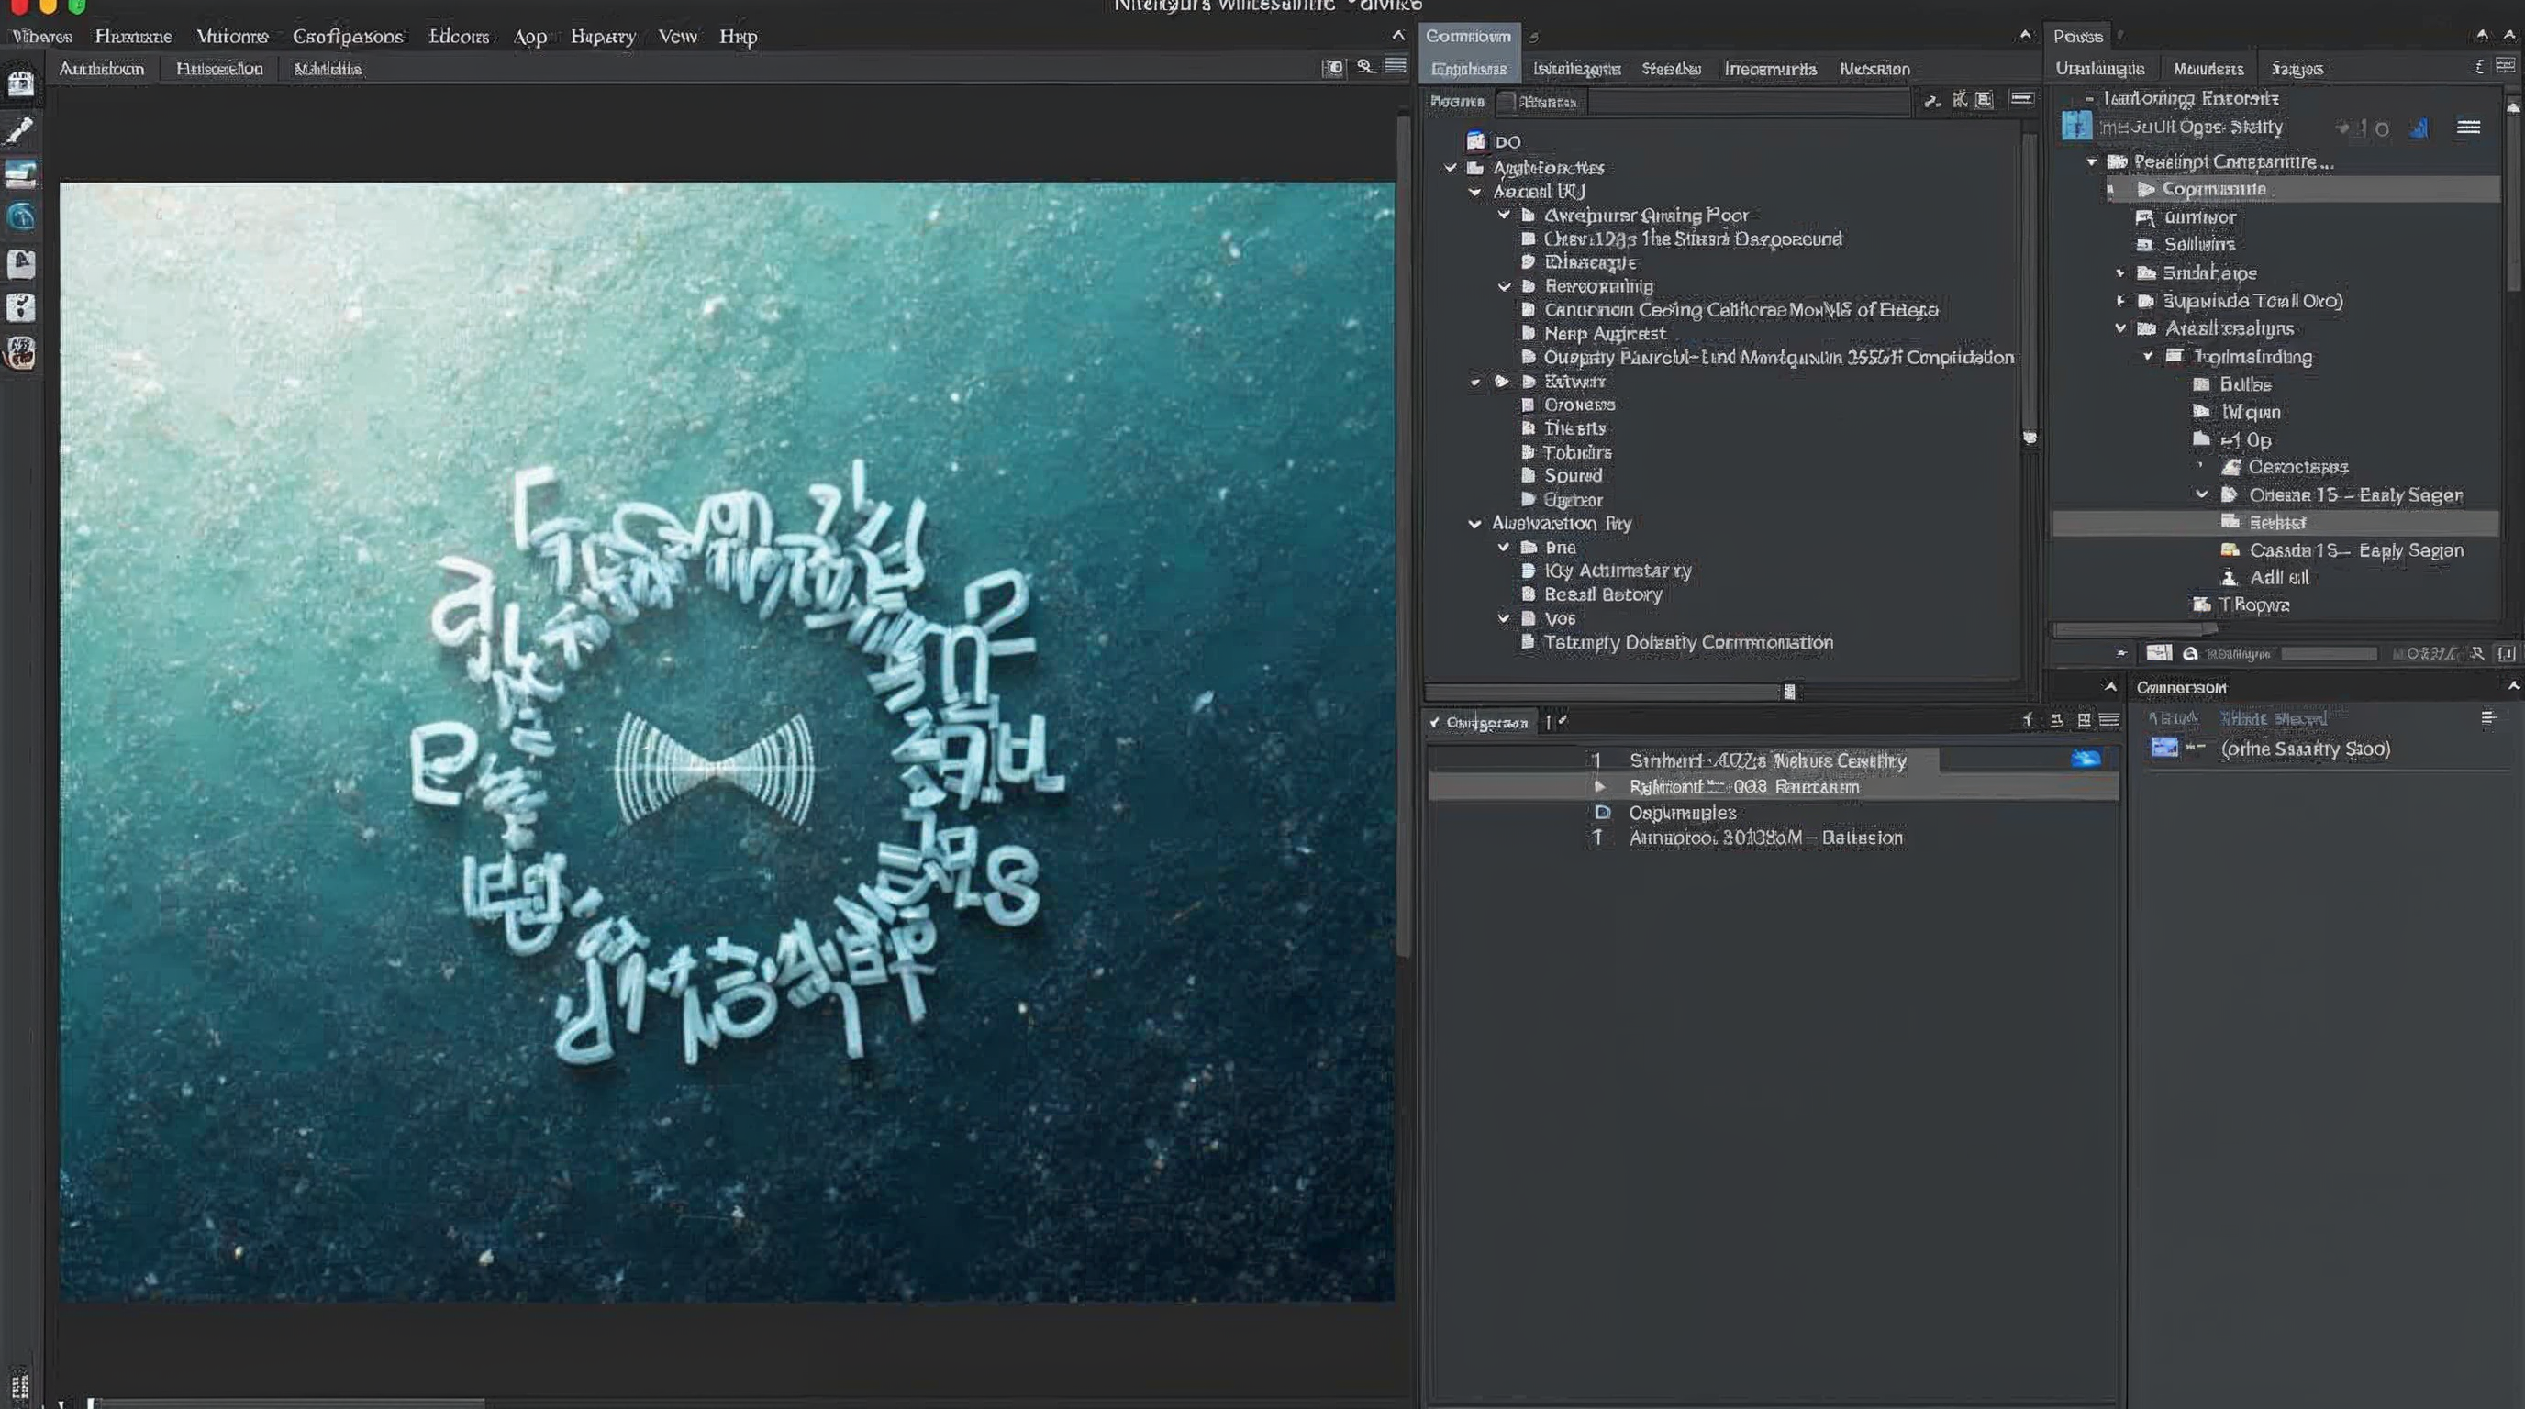This screenshot has width=2525, height=1409.
Task: Collapse the 'Alusivaetion Rry' group
Action: (x=1474, y=523)
